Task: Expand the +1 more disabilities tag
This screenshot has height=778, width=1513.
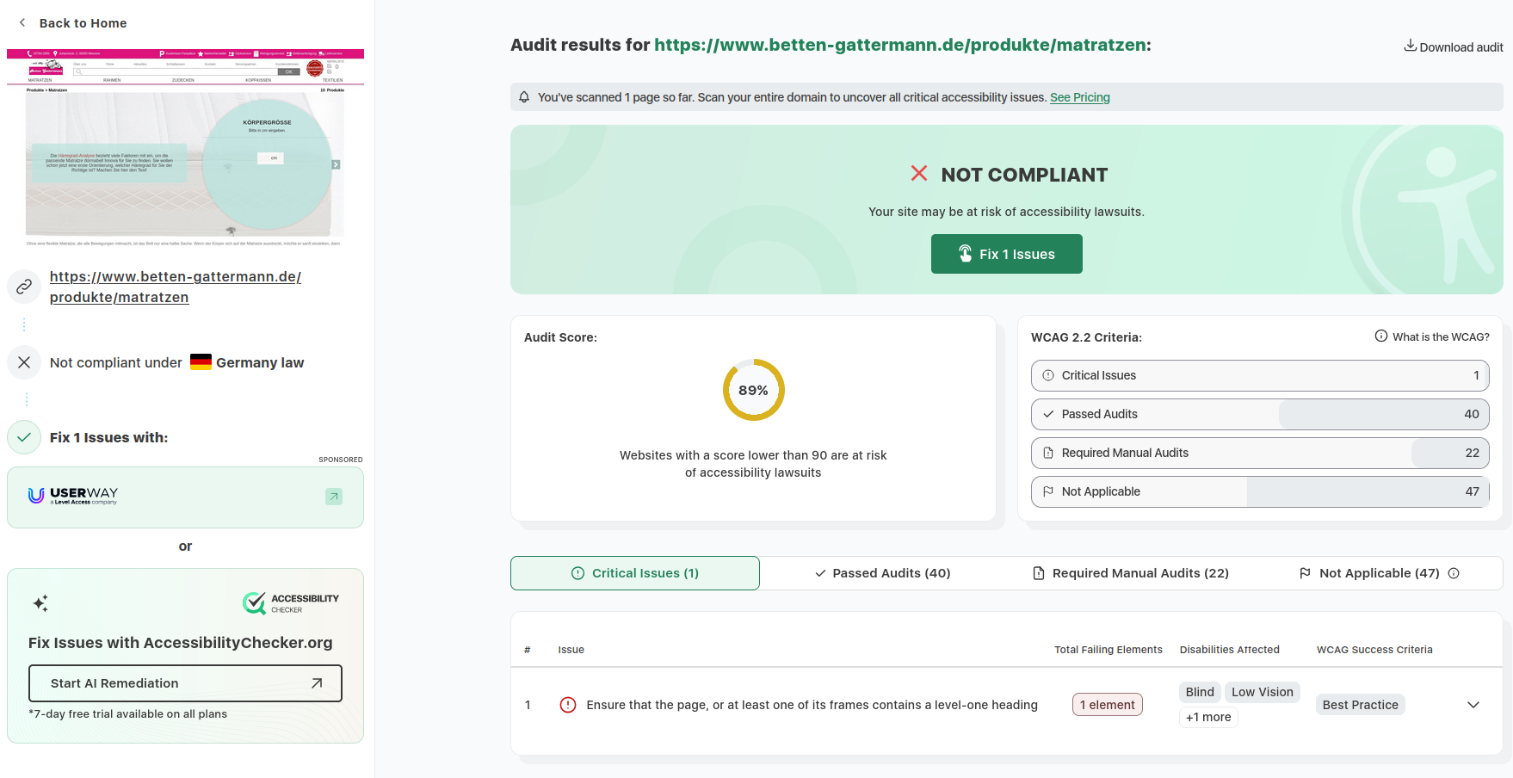Action: point(1208,717)
